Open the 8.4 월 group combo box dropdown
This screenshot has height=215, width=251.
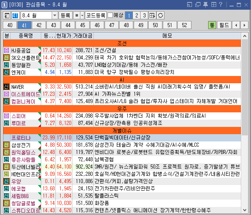point(55,15)
